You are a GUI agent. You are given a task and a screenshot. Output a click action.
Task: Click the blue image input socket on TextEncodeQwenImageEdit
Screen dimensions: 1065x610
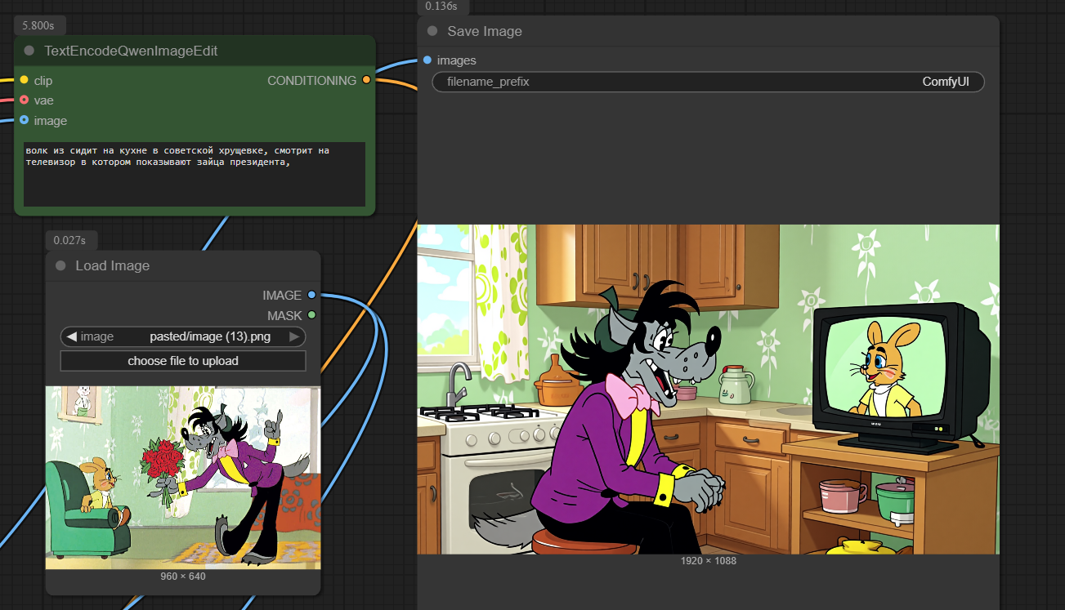coord(24,120)
